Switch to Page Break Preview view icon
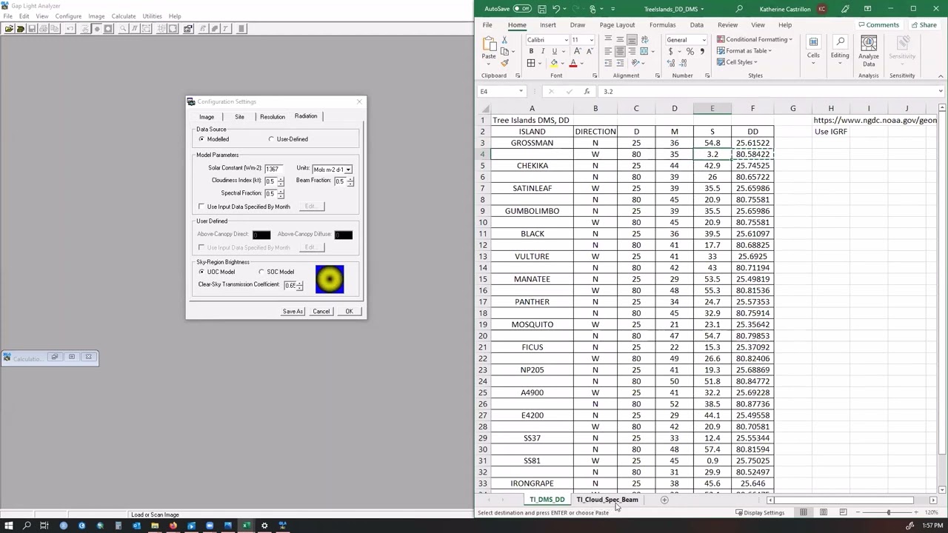Viewport: 948px width, 533px height. [843, 512]
